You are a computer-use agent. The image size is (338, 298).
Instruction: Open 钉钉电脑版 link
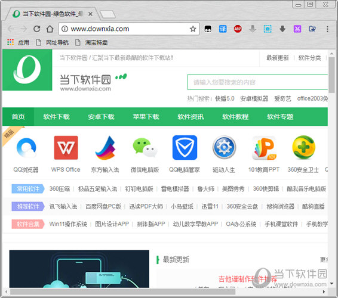pos(139,189)
